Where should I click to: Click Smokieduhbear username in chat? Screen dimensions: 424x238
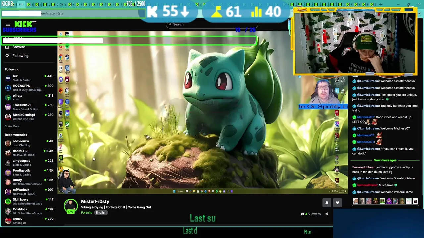[x=364, y=167]
